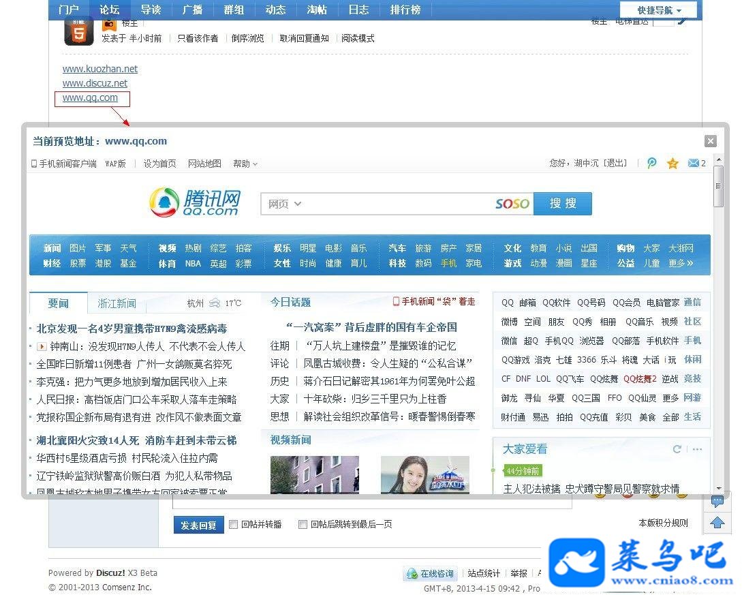Click the preview window scrollbar thumb
The width and height of the screenshot is (742, 595).
coord(718,186)
